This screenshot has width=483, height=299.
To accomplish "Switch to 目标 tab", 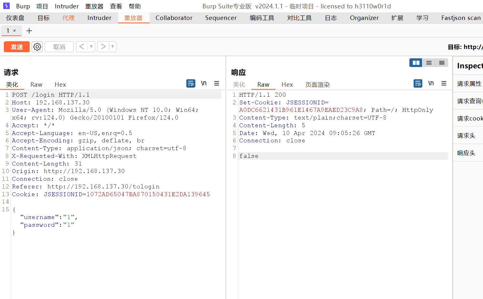I will [x=44, y=18].
